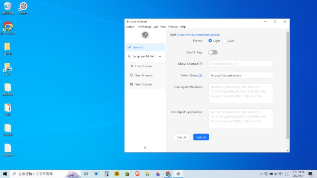Click the green pentagon taskbar icon

click(127, 174)
